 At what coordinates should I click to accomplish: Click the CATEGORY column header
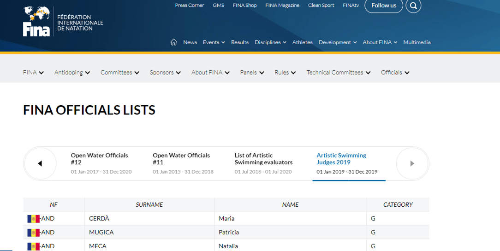pos(398,204)
